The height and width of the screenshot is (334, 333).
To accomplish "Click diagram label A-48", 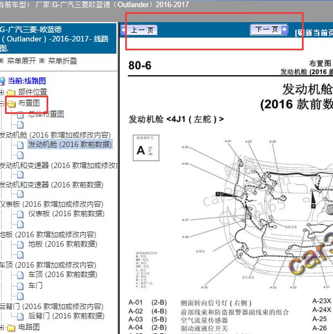I will point(185,164).
